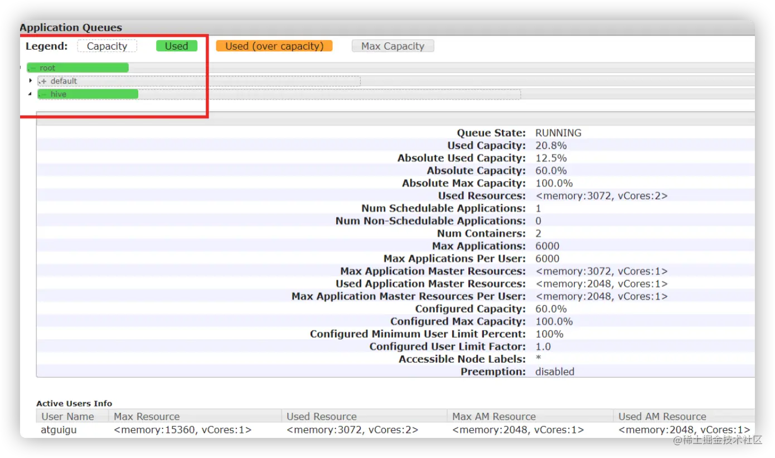Click atguigu's Used AM Resource cell
Image resolution: width=775 pixels, height=458 pixels.
pyautogui.click(x=684, y=430)
